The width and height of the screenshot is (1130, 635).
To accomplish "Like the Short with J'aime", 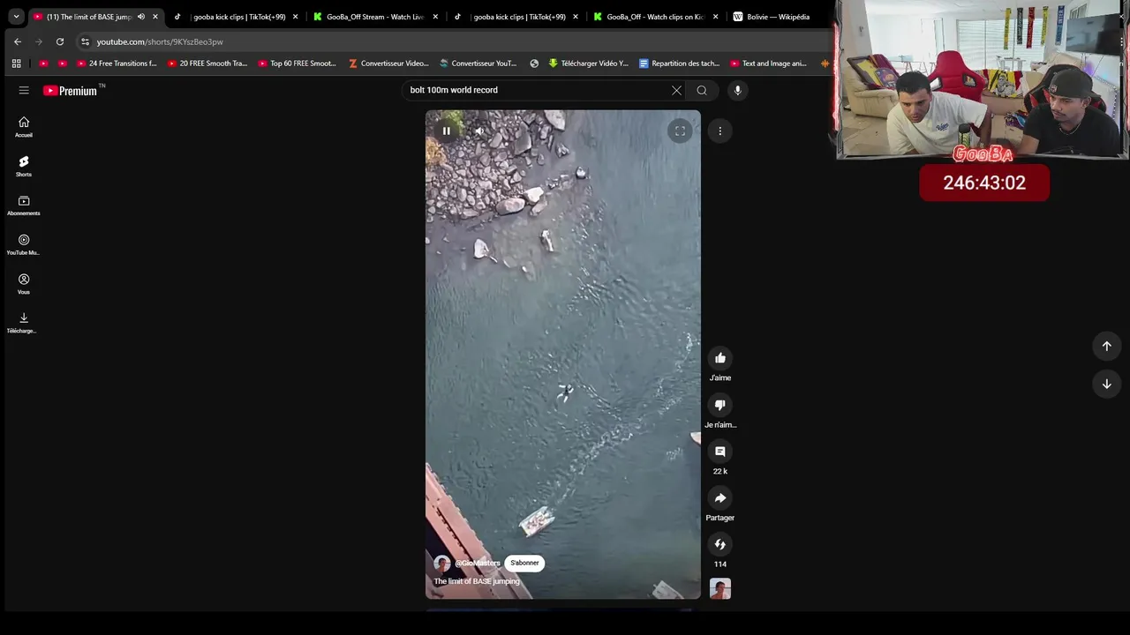I will tap(720, 358).
